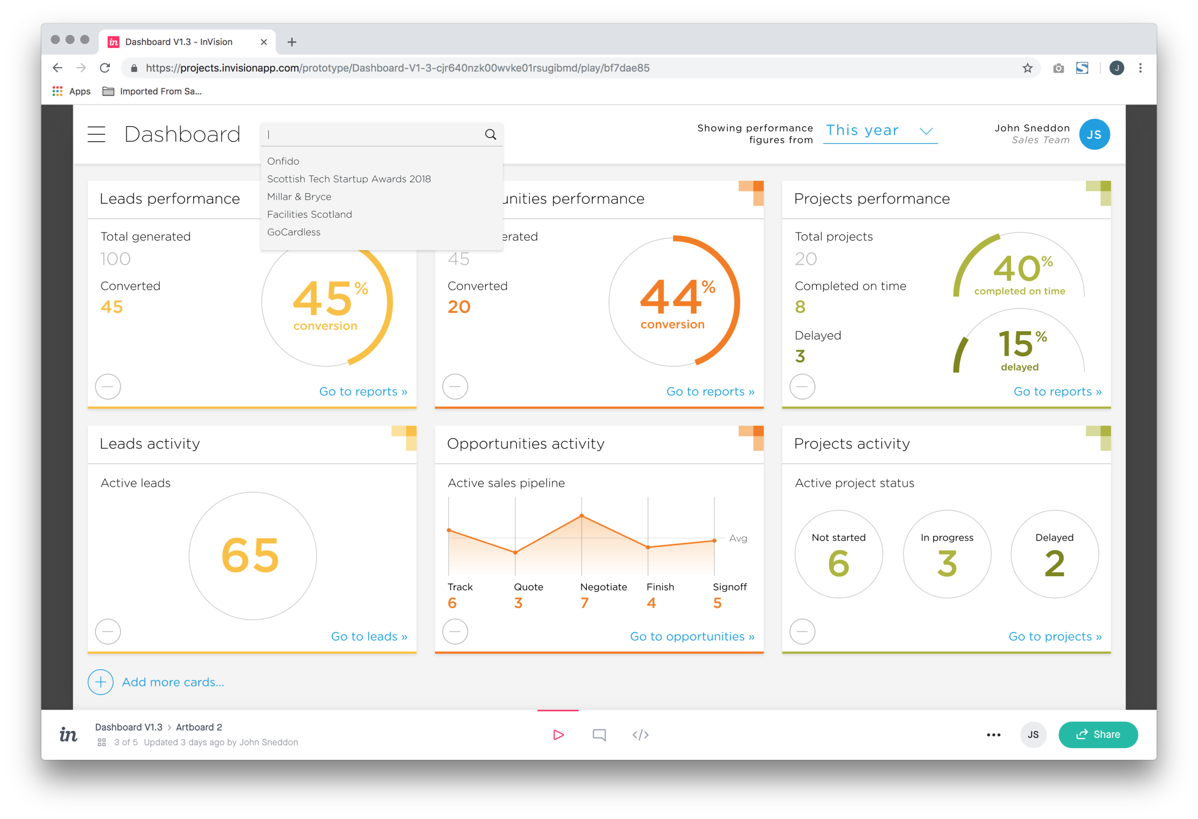Collapse the Projects activity card
The height and width of the screenshot is (819, 1198).
point(802,631)
